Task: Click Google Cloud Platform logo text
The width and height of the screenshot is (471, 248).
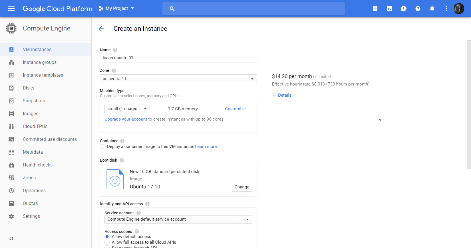Action: pos(57,9)
